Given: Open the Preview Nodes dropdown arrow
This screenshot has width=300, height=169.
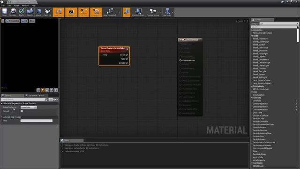Looking at the screenshot, I should pos(160,12).
